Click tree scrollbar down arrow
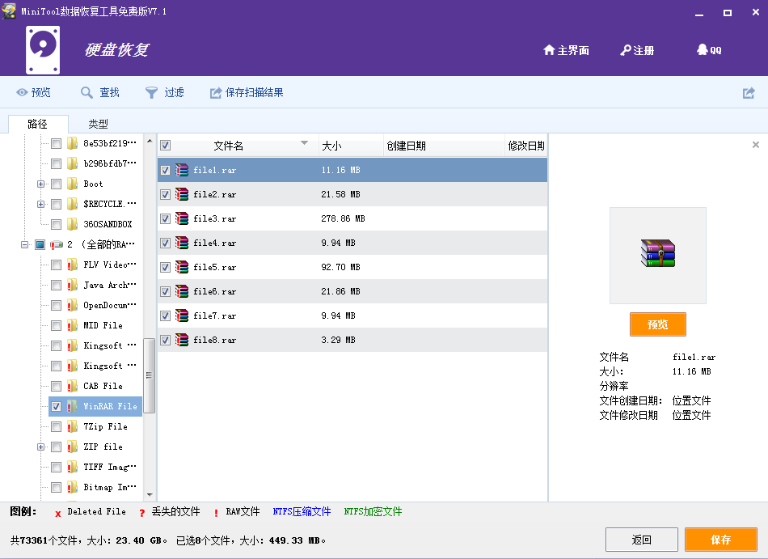Viewport: 768px width, 559px height. (x=150, y=495)
